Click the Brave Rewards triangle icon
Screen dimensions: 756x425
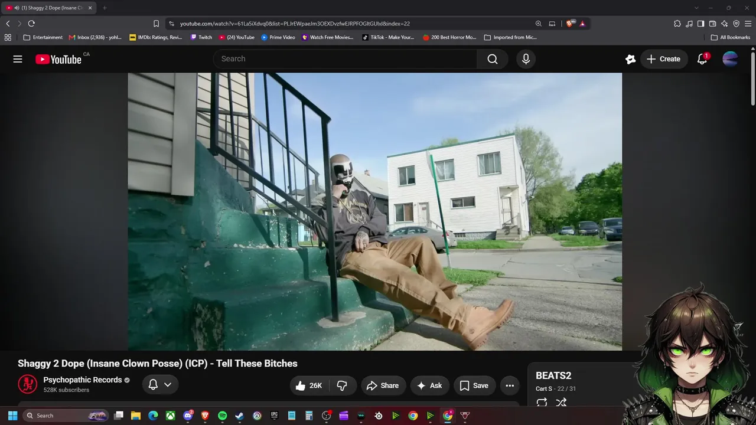tap(582, 24)
